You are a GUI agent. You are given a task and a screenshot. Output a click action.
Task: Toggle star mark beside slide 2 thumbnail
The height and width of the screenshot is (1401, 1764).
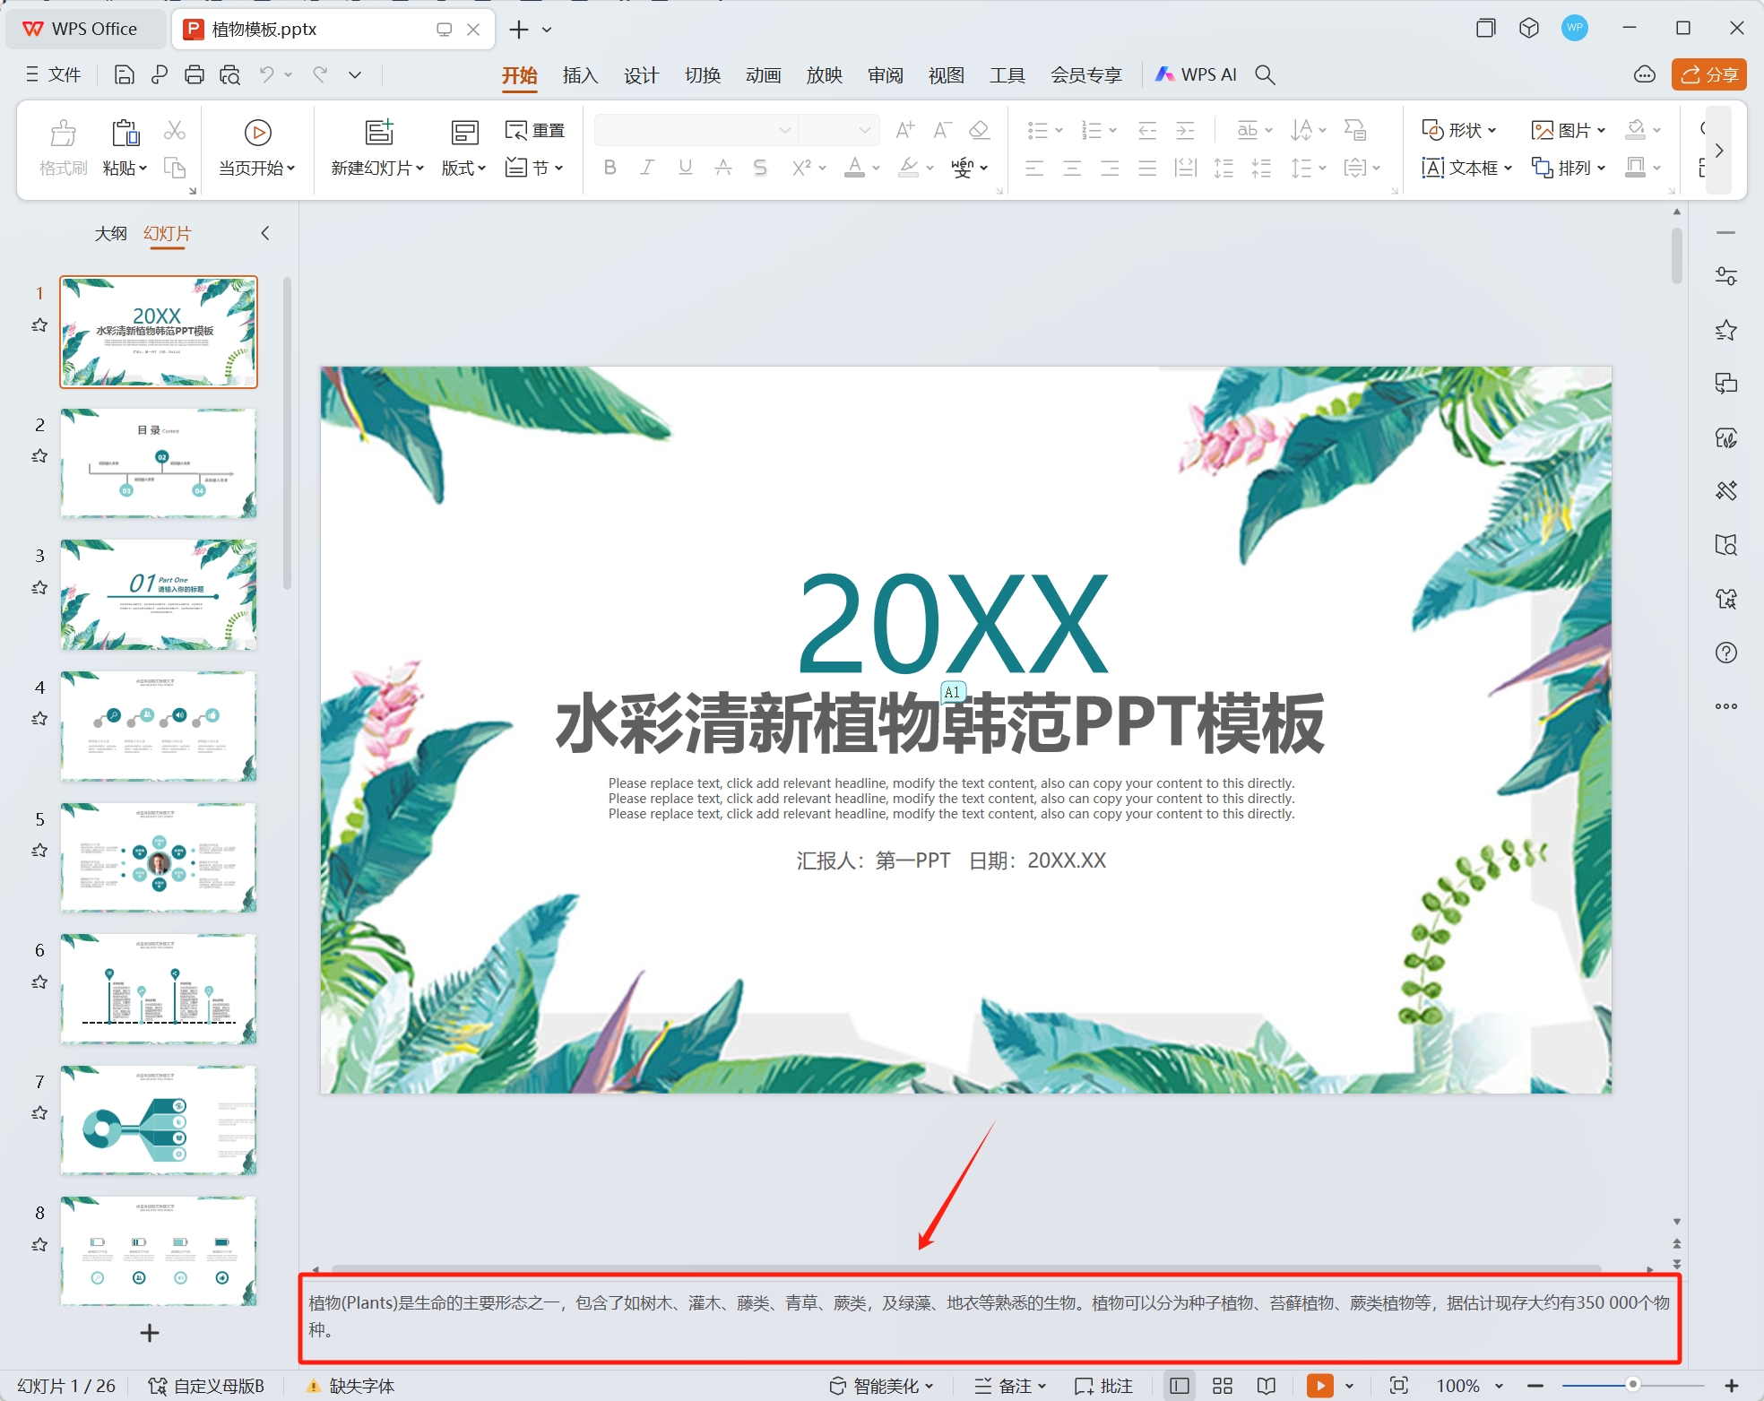coord(39,456)
